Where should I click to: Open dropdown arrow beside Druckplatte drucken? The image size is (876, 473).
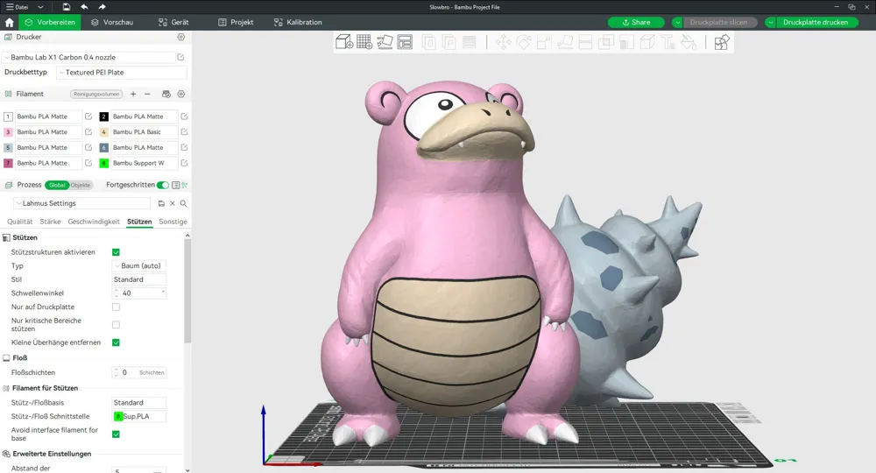point(770,23)
